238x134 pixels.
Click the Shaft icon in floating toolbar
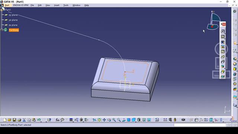tap(222, 42)
